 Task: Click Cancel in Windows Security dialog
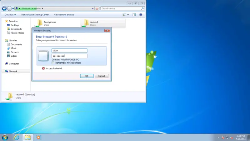[x=102, y=76]
